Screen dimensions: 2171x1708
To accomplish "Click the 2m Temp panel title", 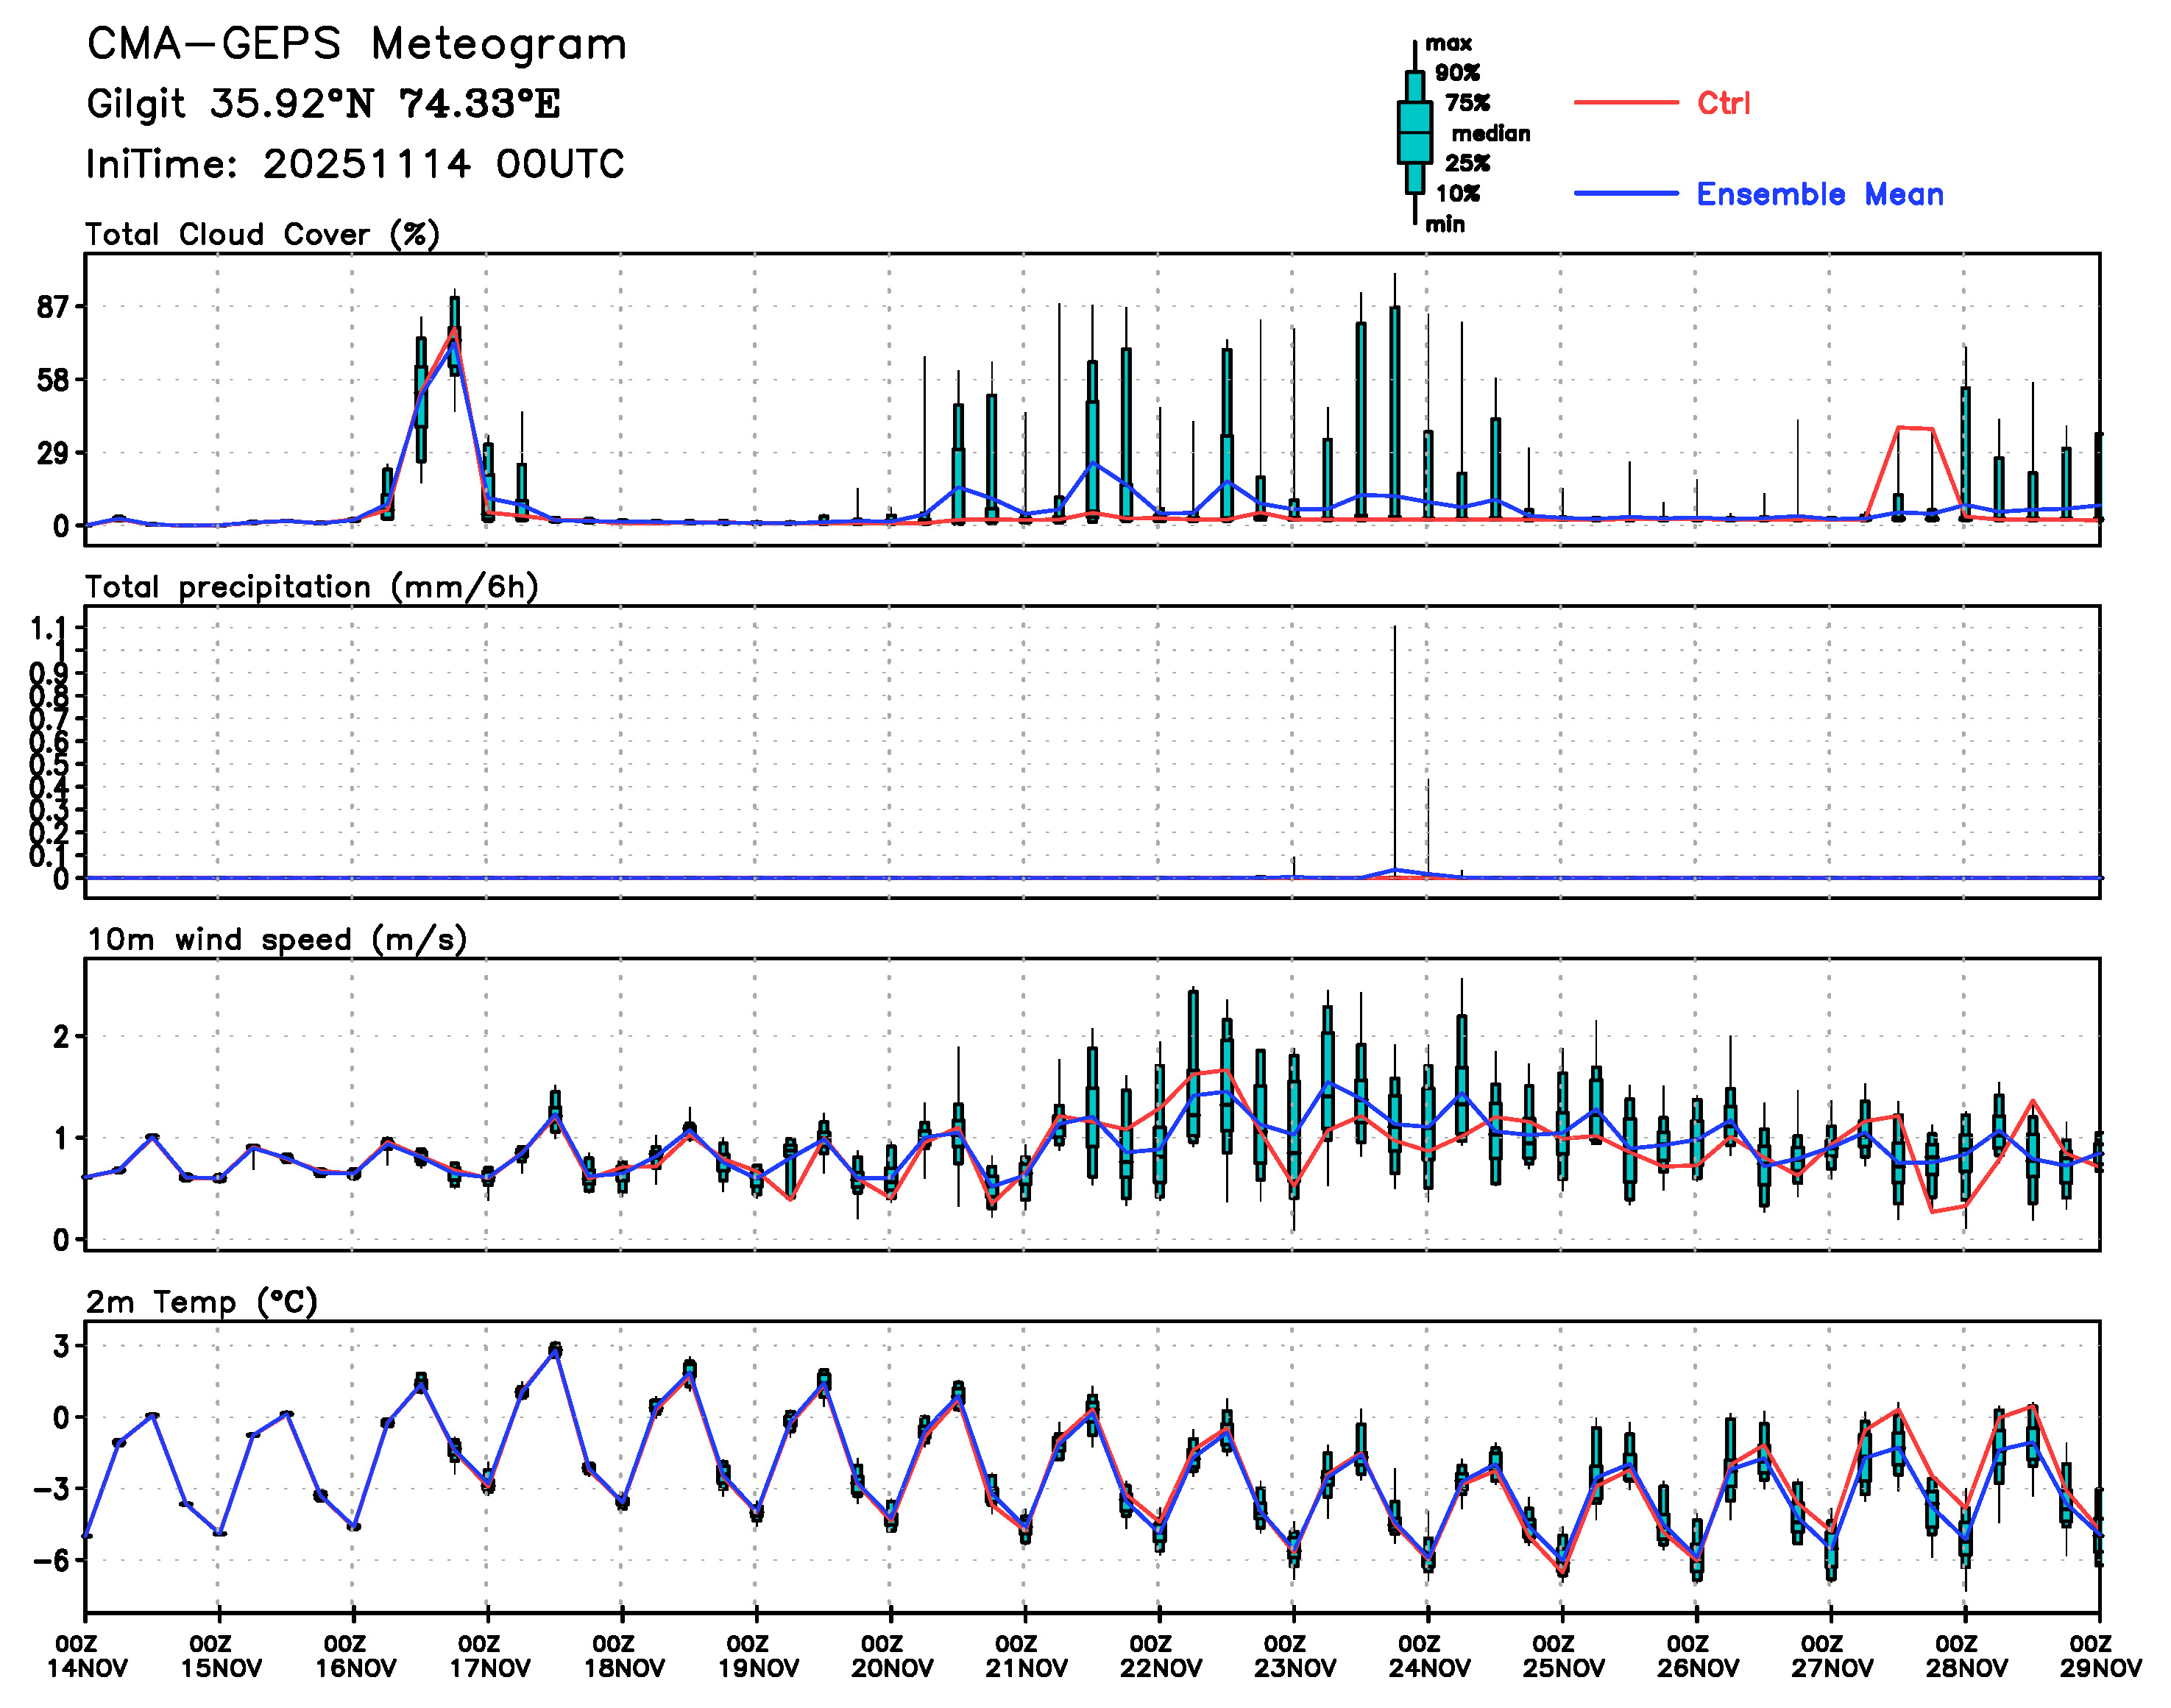I will click(x=201, y=1302).
